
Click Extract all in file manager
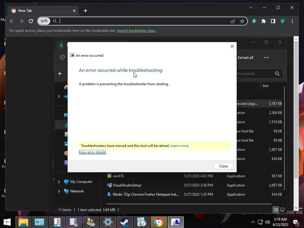pos(246,58)
